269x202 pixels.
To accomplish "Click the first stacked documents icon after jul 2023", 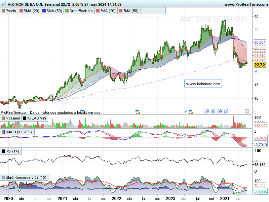I will 207,111.
